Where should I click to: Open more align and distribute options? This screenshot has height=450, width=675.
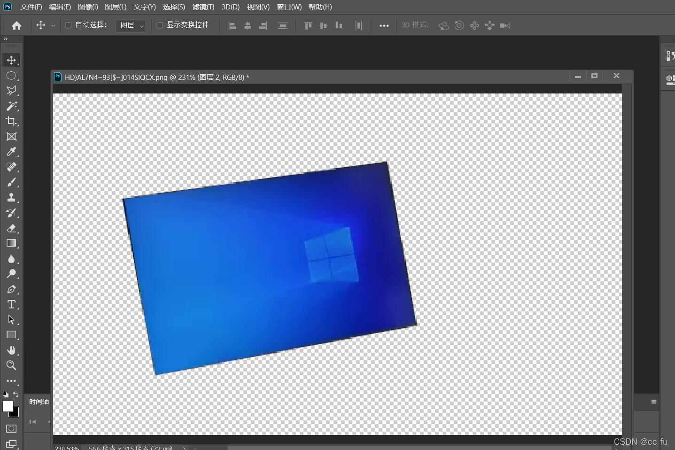(x=384, y=25)
